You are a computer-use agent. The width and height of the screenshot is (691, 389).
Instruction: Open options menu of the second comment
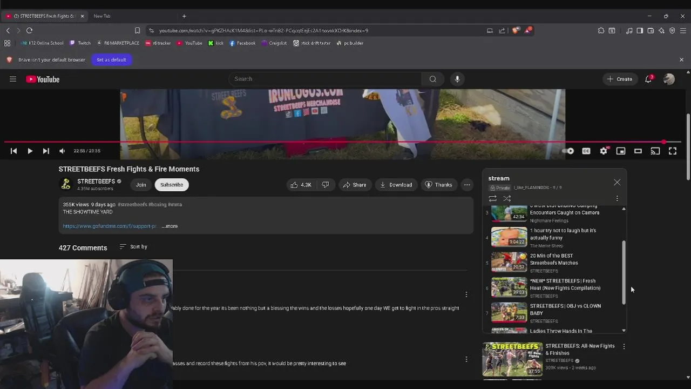click(466, 359)
